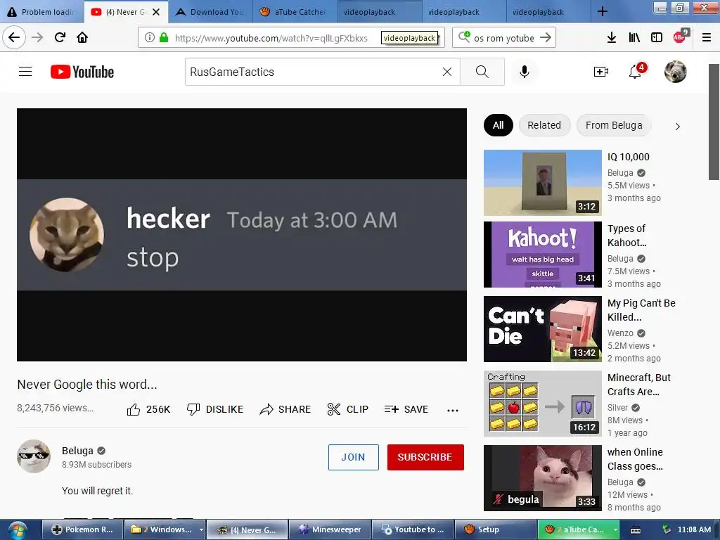Image resolution: width=720 pixels, height=540 pixels.
Task: Open the begula Online Class video thumbnail
Action: 542,478
